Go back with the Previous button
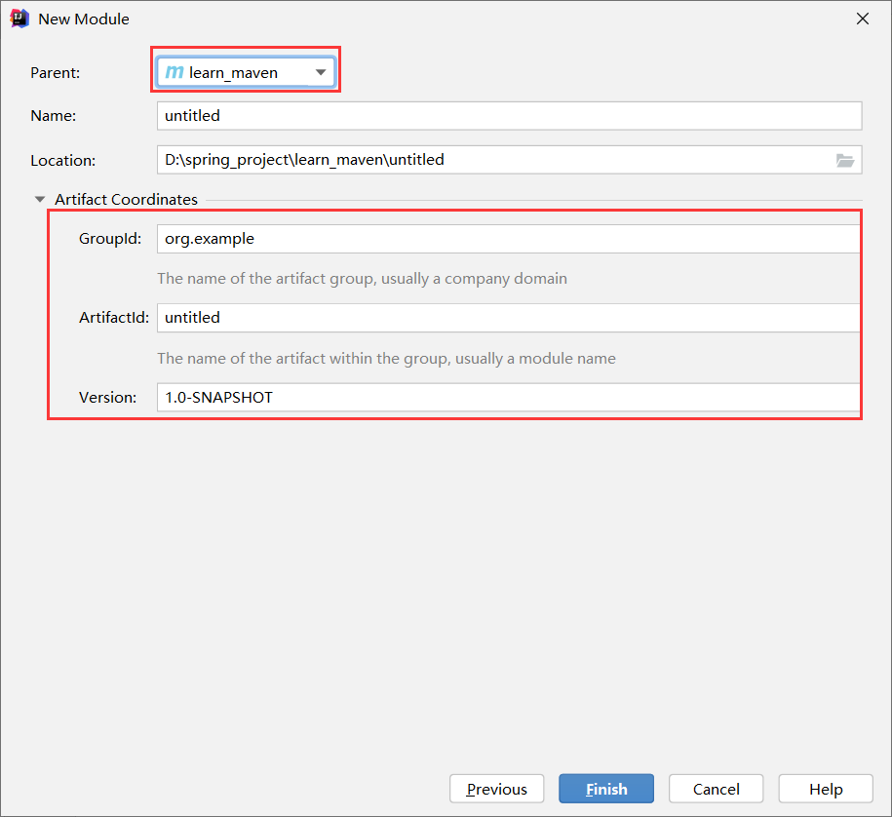892x817 pixels. (x=496, y=790)
